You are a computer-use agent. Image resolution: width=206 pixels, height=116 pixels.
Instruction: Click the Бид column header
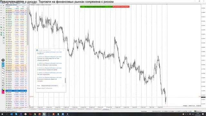[x=18, y=7]
